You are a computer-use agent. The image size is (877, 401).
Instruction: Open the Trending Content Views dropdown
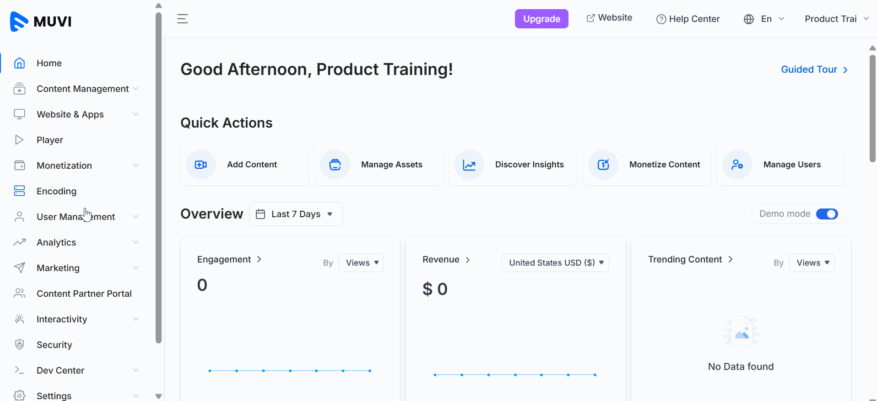click(812, 263)
